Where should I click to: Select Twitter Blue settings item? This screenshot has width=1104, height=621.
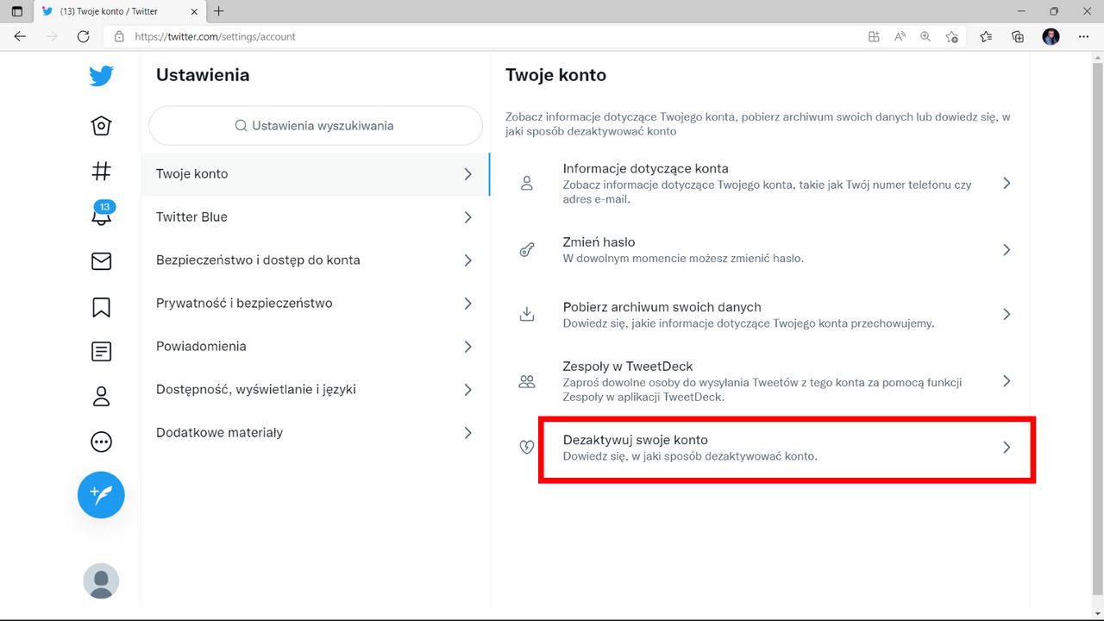tap(315, 217)
